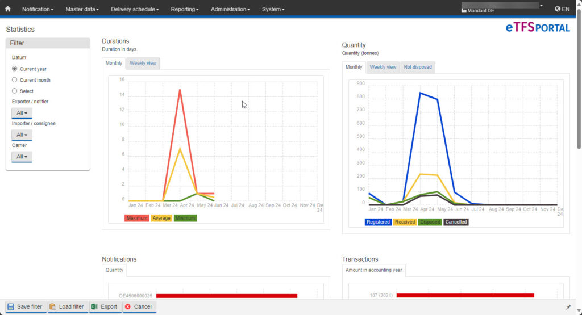Screen dimensions: 582x315
Task: Switch to Not disposed tab
Action: (418, 67)
